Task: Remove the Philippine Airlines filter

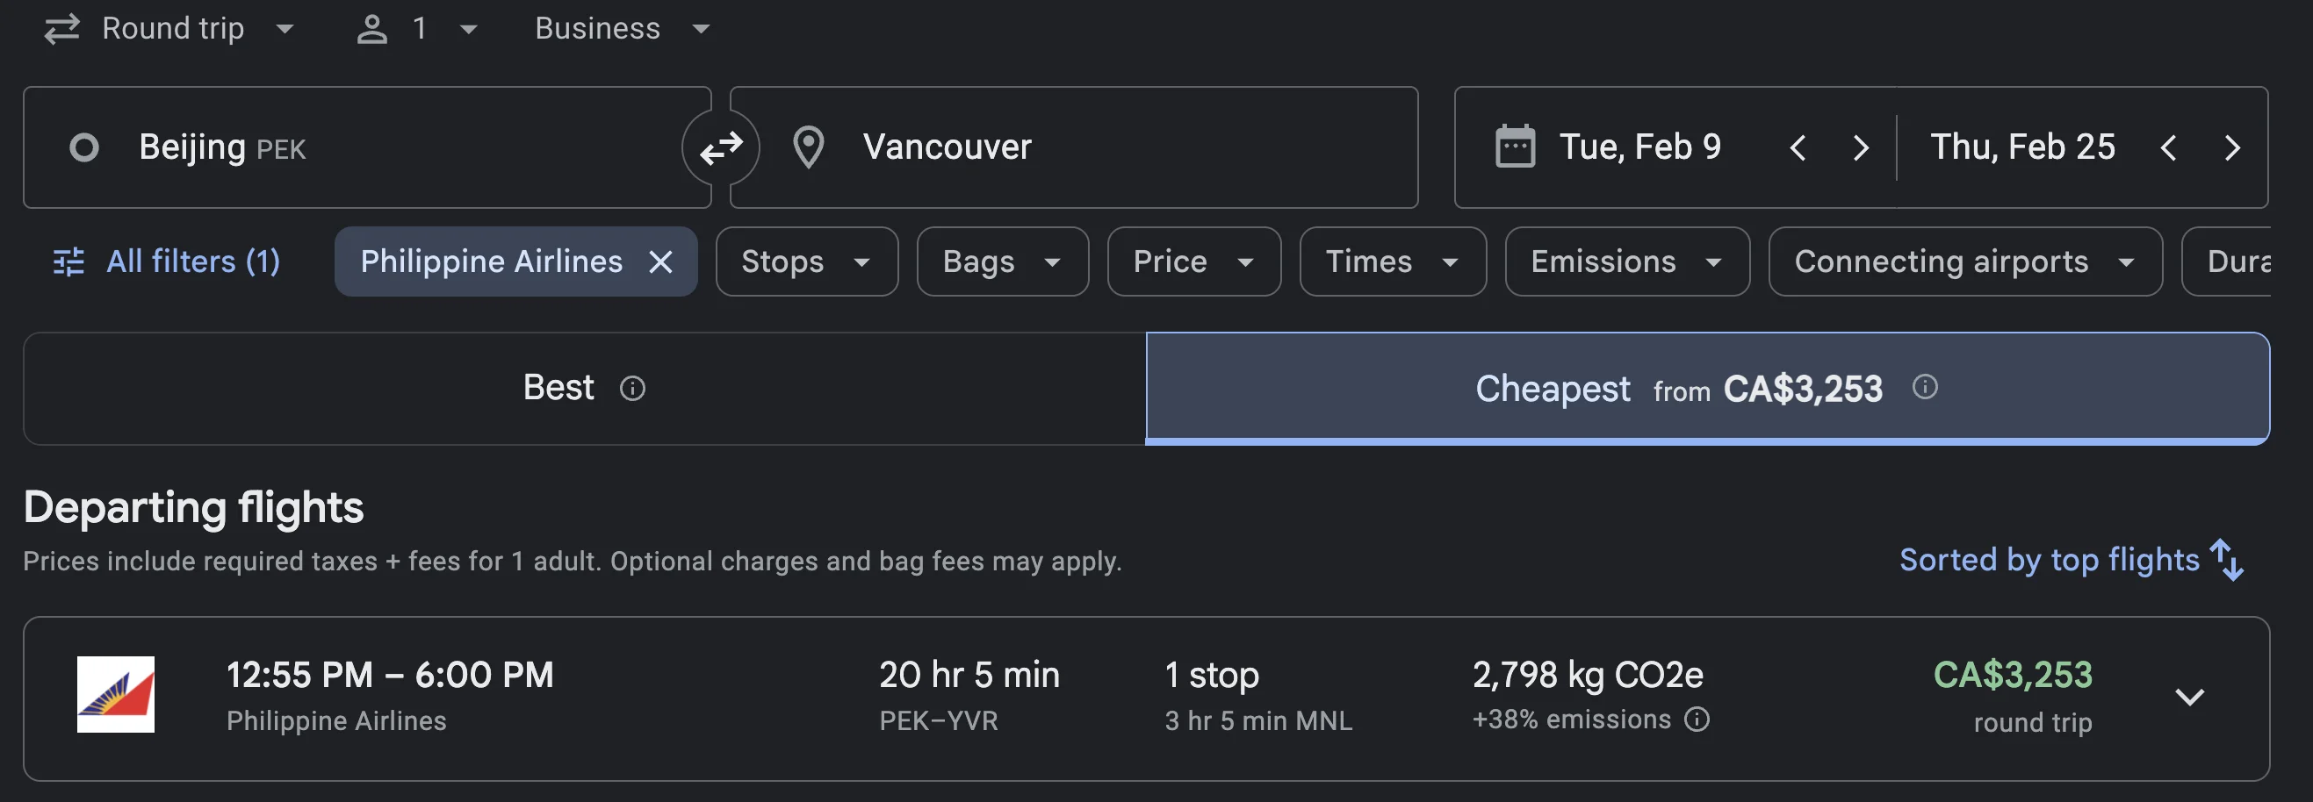Action: pos(661,262)
